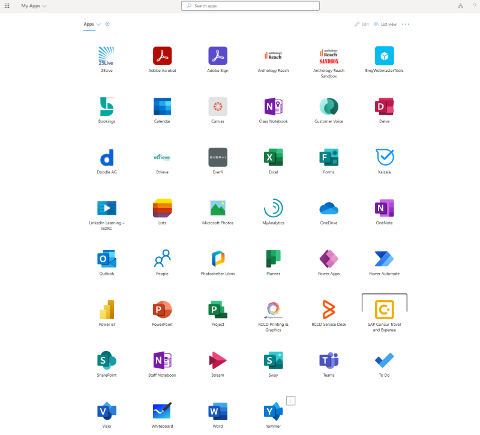480x435 pixels.
Task: Expand the My Apps dropdown
Action: coord(34,6)
